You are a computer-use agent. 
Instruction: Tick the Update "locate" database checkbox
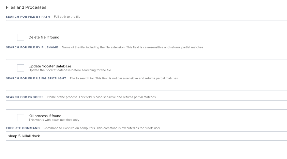(20, 68)
